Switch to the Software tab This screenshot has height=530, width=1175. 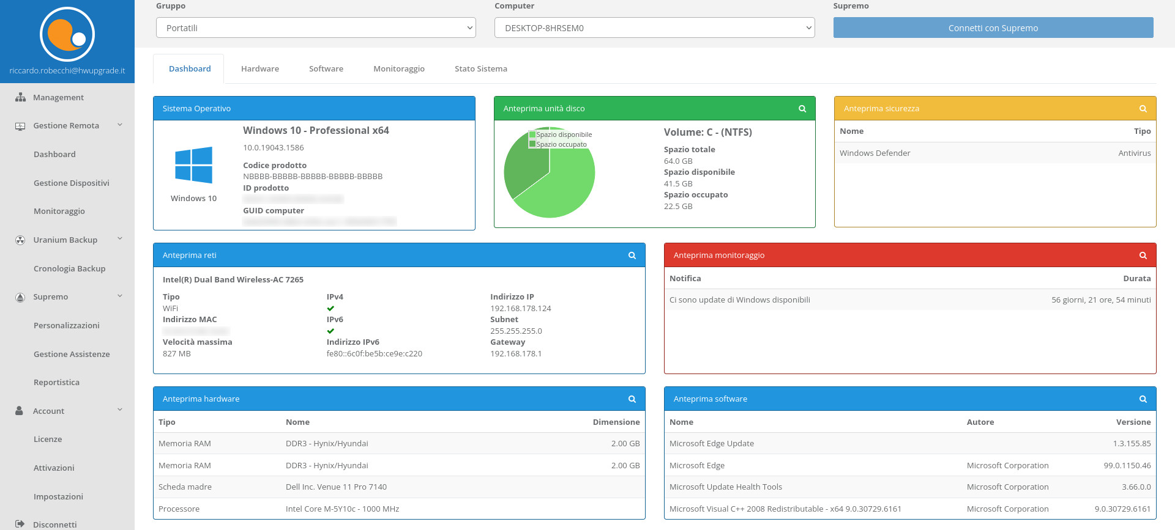tap(326, 69)
